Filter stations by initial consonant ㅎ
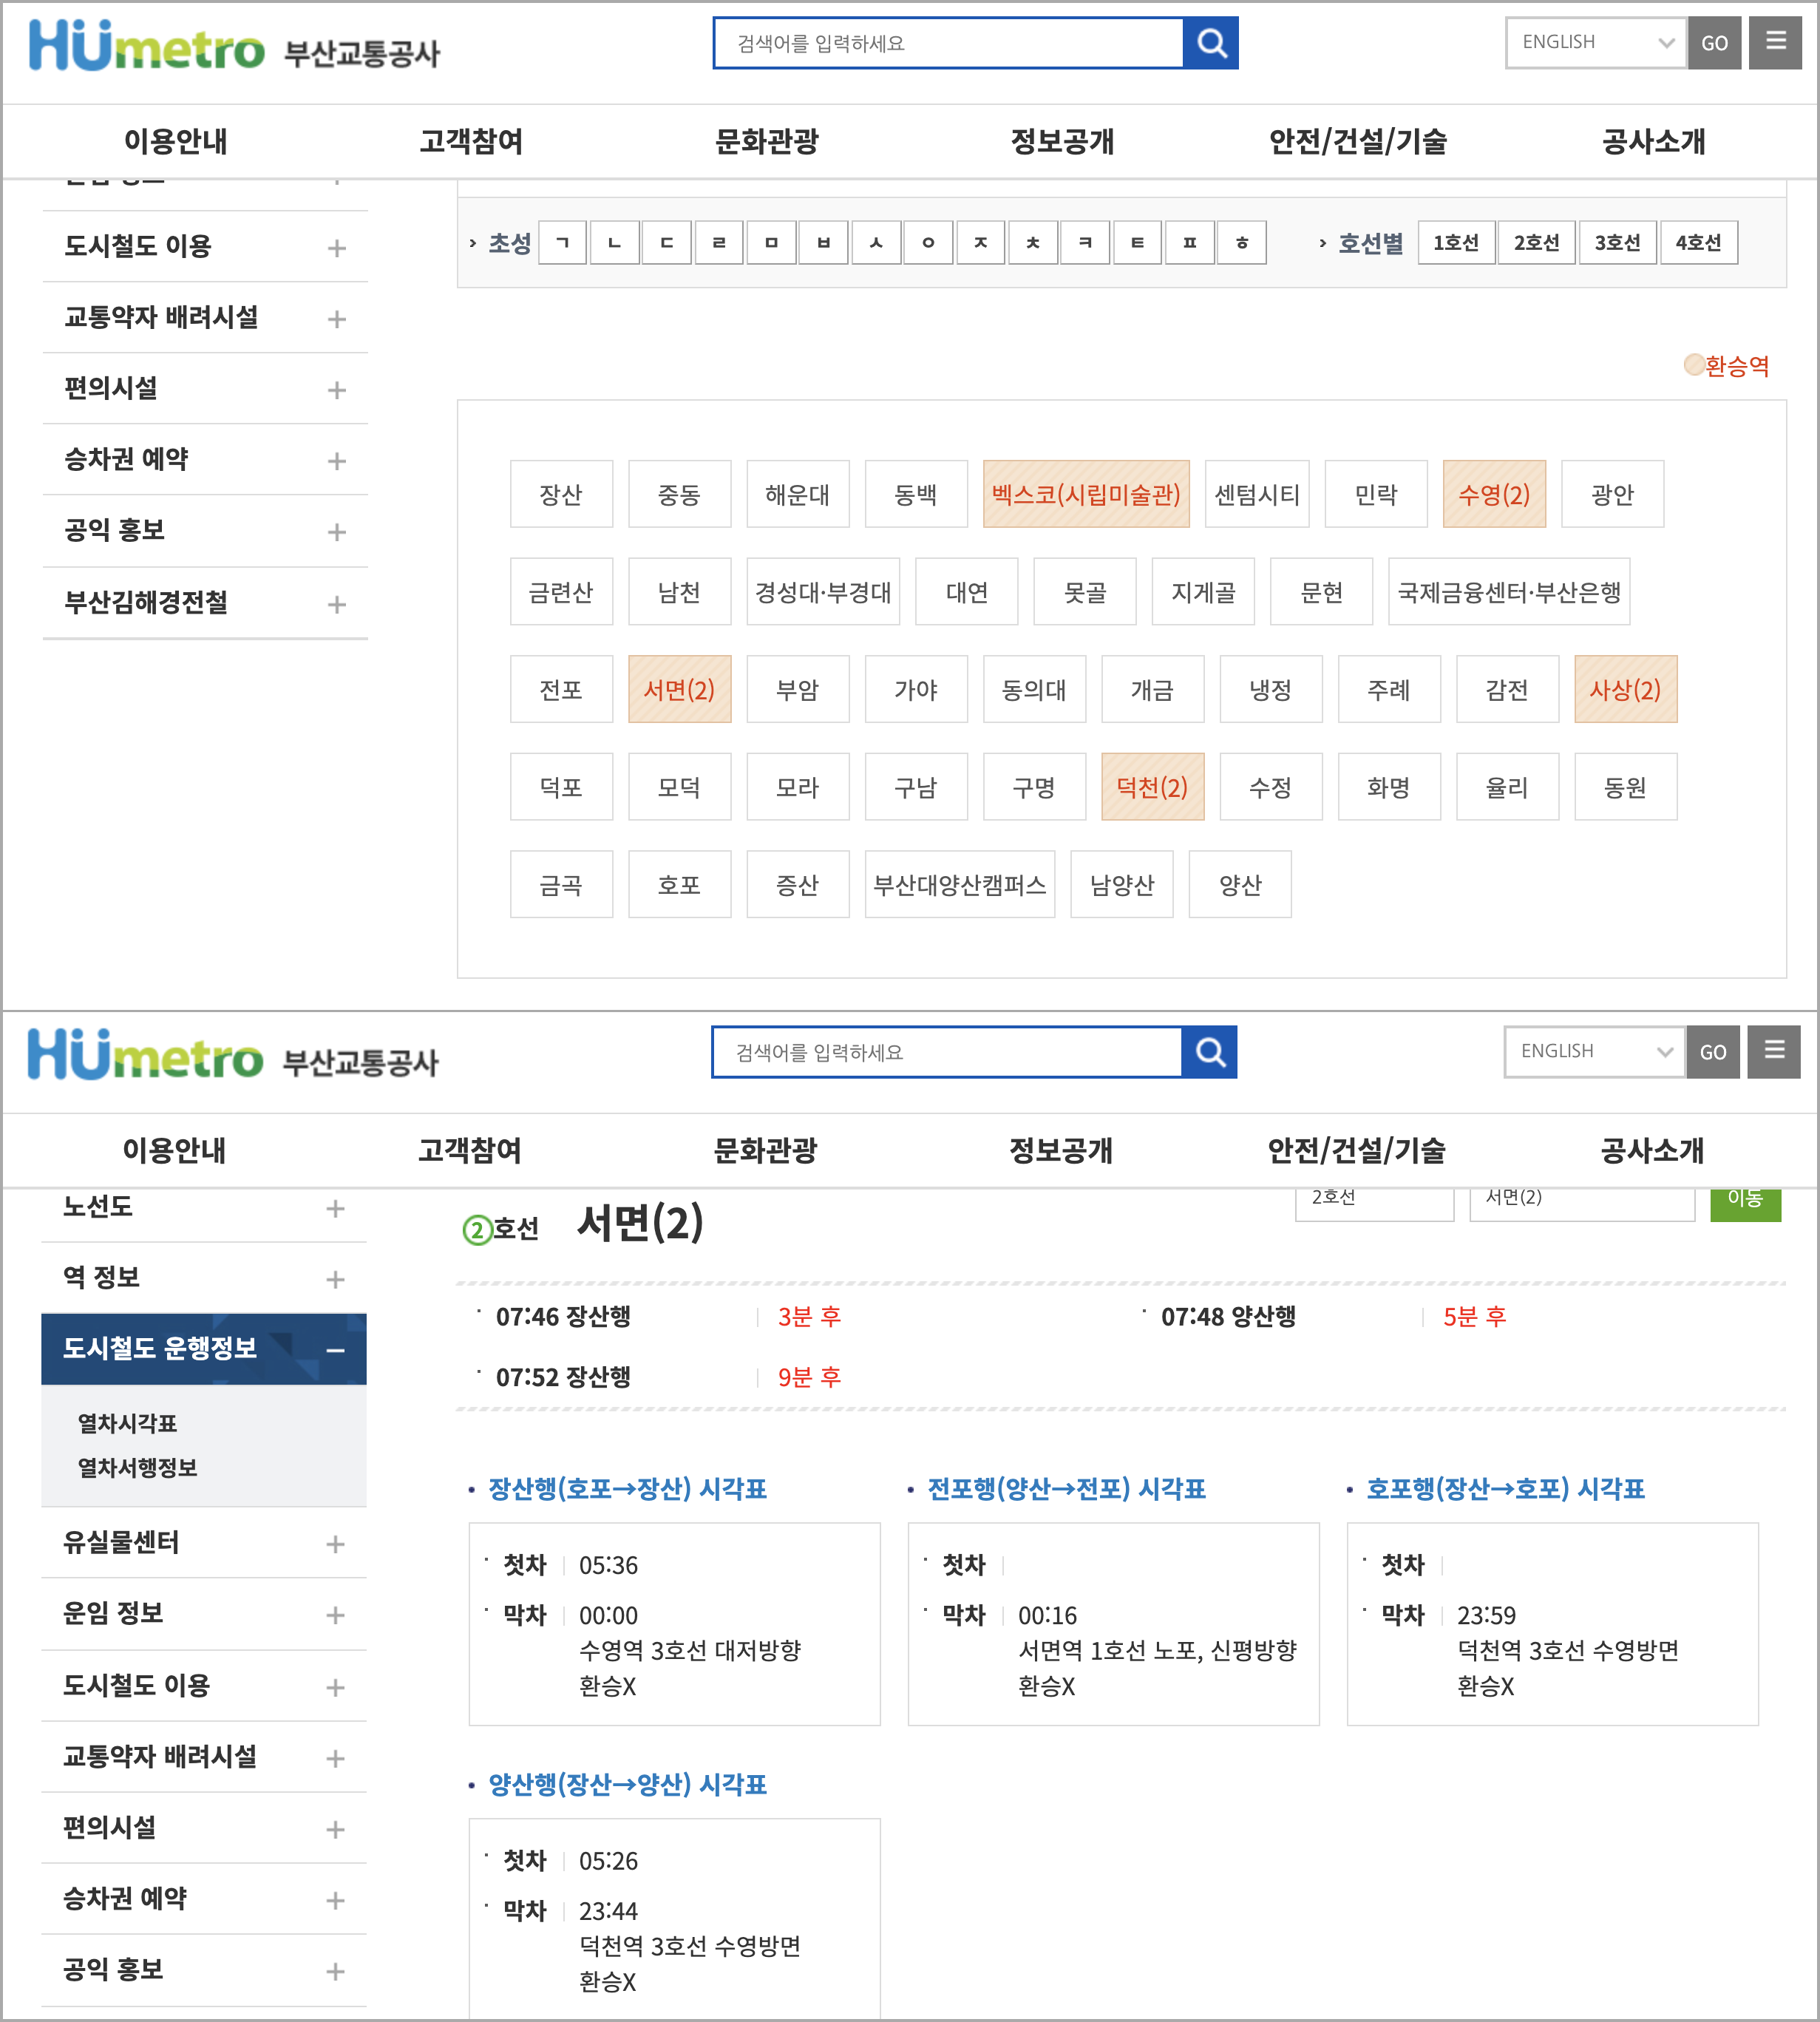 click(1241, 243)
